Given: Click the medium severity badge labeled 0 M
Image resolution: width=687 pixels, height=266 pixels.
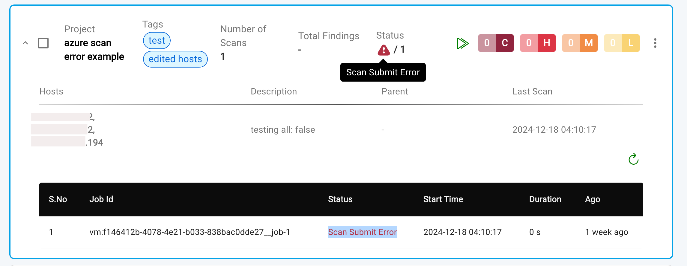Looking at the screenshot, I should coord(580,43).
